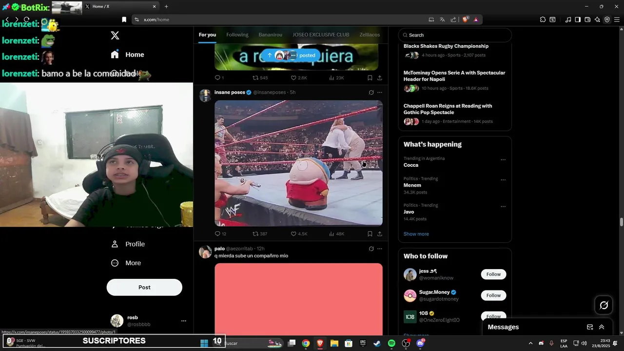
Task: Click the translate page icon
Action: pyautogui.click(x=442, y=19)
